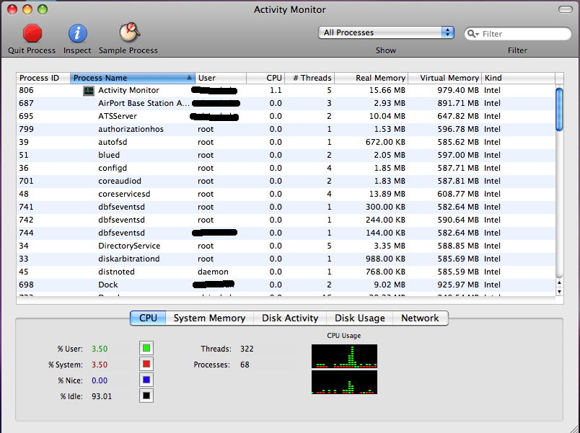Image resolution: width=580 pixels, height=433 pixels.
Task: Click the black % Idle color swatch
Action: 146,396
